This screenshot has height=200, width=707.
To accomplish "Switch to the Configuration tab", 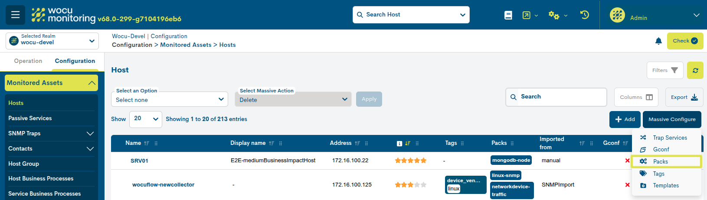I will 75,61.
